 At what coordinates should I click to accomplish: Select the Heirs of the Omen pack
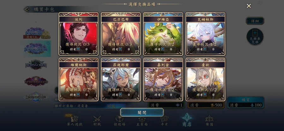click(x=36, y=65)
